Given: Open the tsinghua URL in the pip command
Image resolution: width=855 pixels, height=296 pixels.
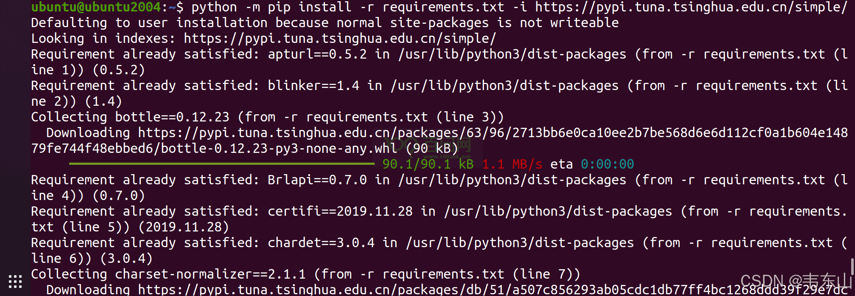Looking at the screenshot, I should point(691,7).
